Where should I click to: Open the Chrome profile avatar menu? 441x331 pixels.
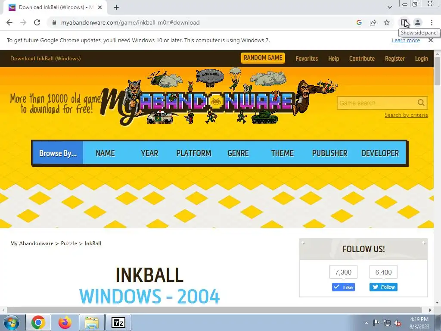click(418, 22)
